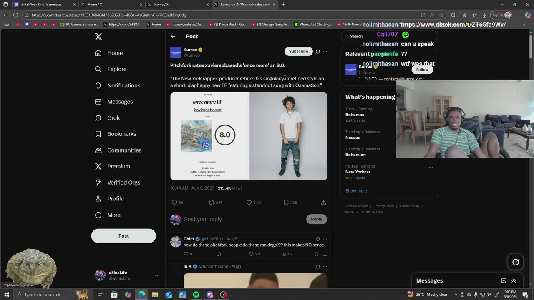The image size is (534, 300).
Task: Click the X logo in the sidebar
Action: point(98,37)
